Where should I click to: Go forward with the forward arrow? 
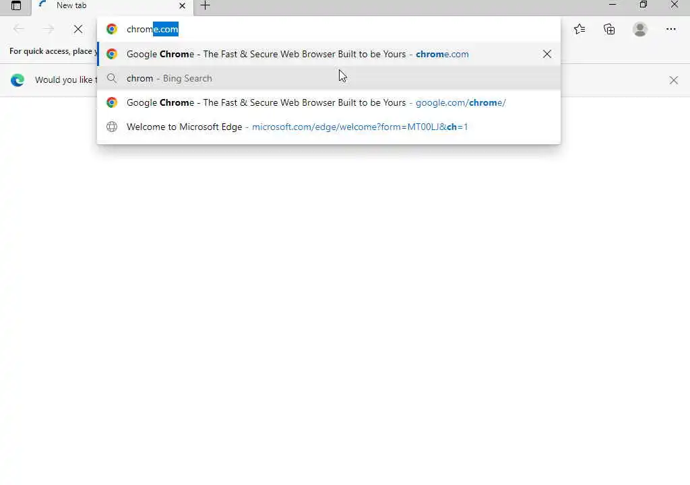[49, 29]
